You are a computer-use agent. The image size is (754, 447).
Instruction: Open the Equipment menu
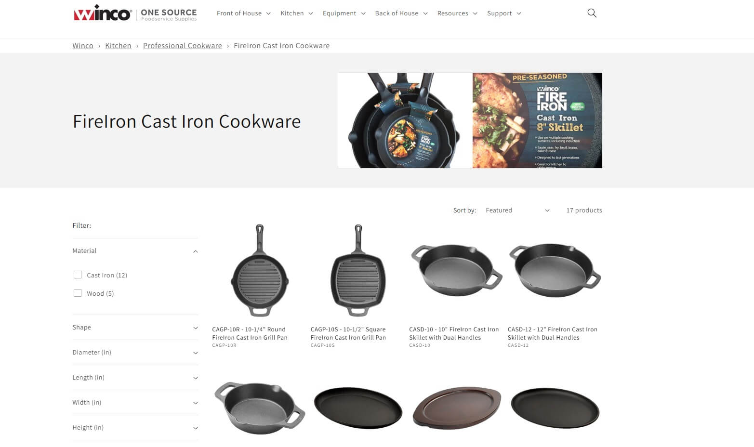tap(344, 13)
